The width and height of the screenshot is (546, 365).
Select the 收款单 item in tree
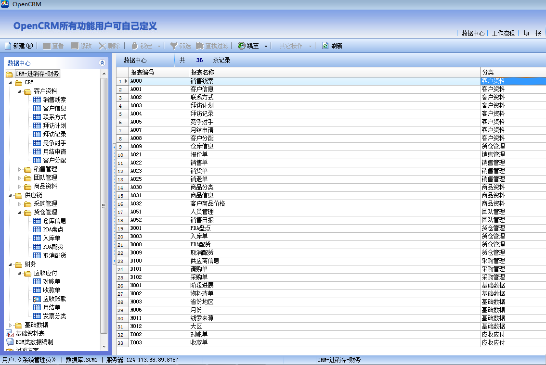(52, 290)
